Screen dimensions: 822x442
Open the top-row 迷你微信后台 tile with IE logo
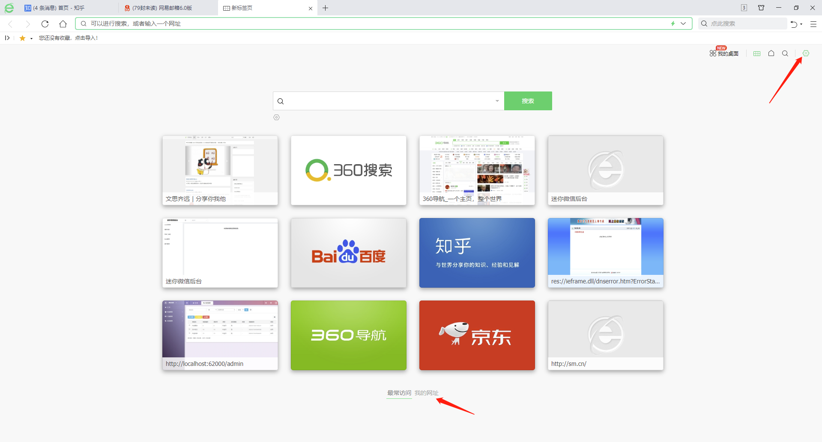pos(606,171)
